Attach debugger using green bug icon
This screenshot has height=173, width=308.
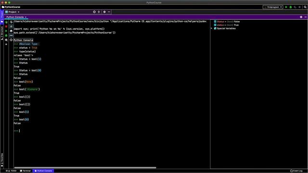click(6, 36)
